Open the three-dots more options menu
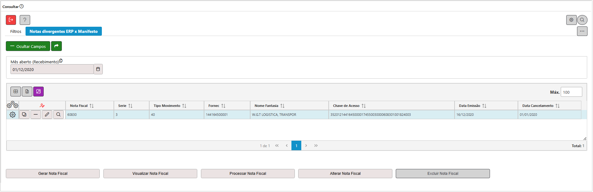 click(582, 31)
